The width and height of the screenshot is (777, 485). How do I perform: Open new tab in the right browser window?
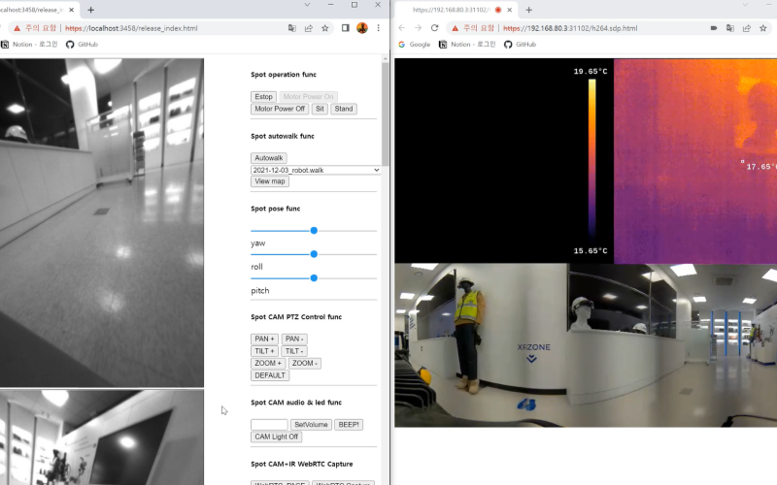click(528, 10)
